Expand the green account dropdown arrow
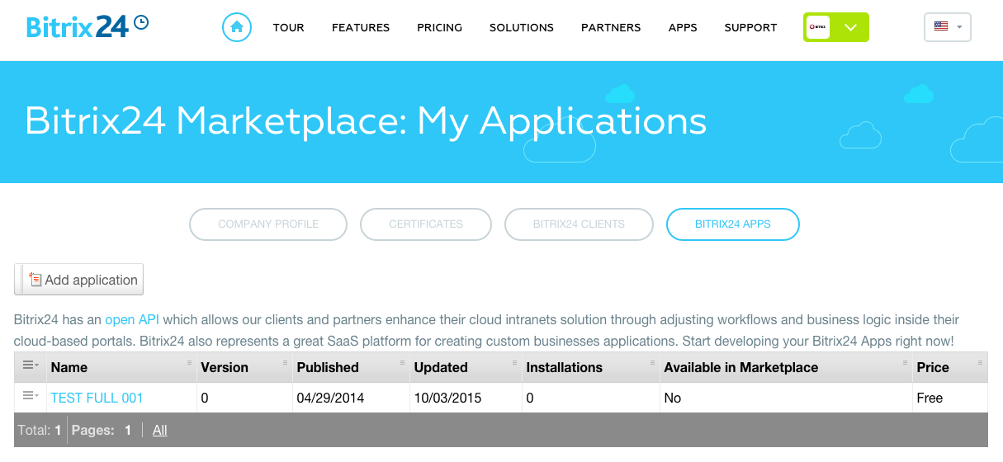The height and width of the screenshot is (462, 1003). 851,27
